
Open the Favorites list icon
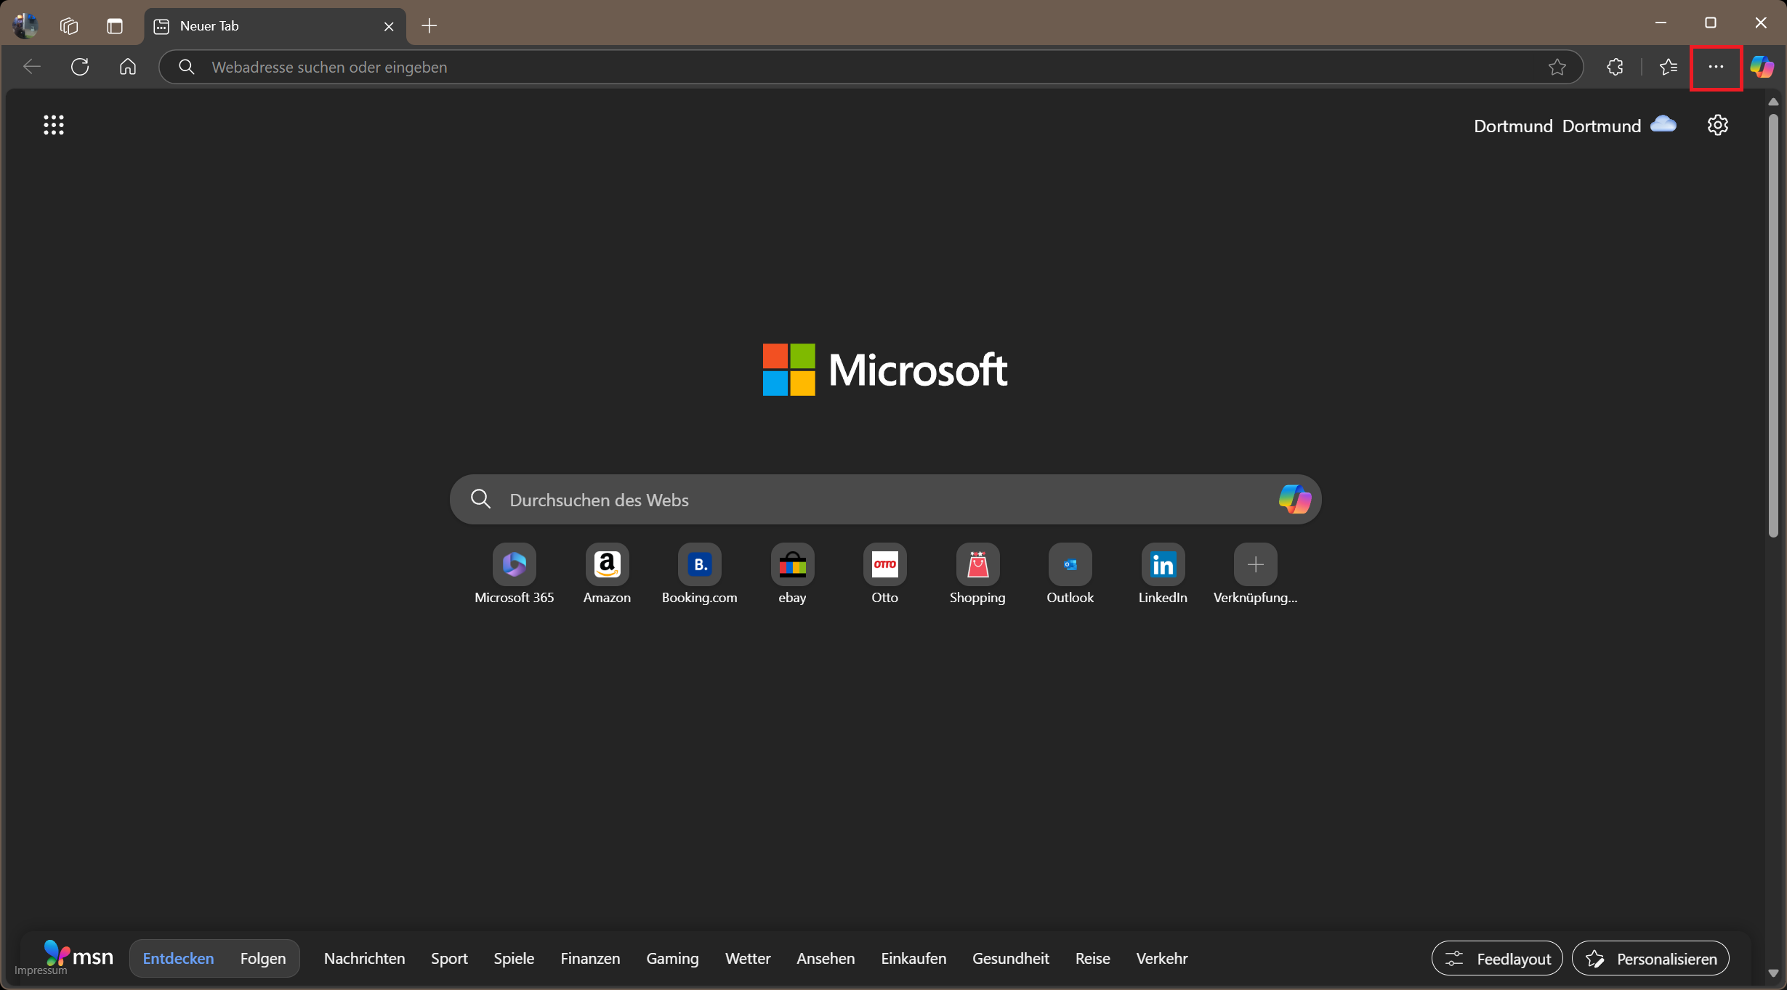click(x=1669, y=67)
